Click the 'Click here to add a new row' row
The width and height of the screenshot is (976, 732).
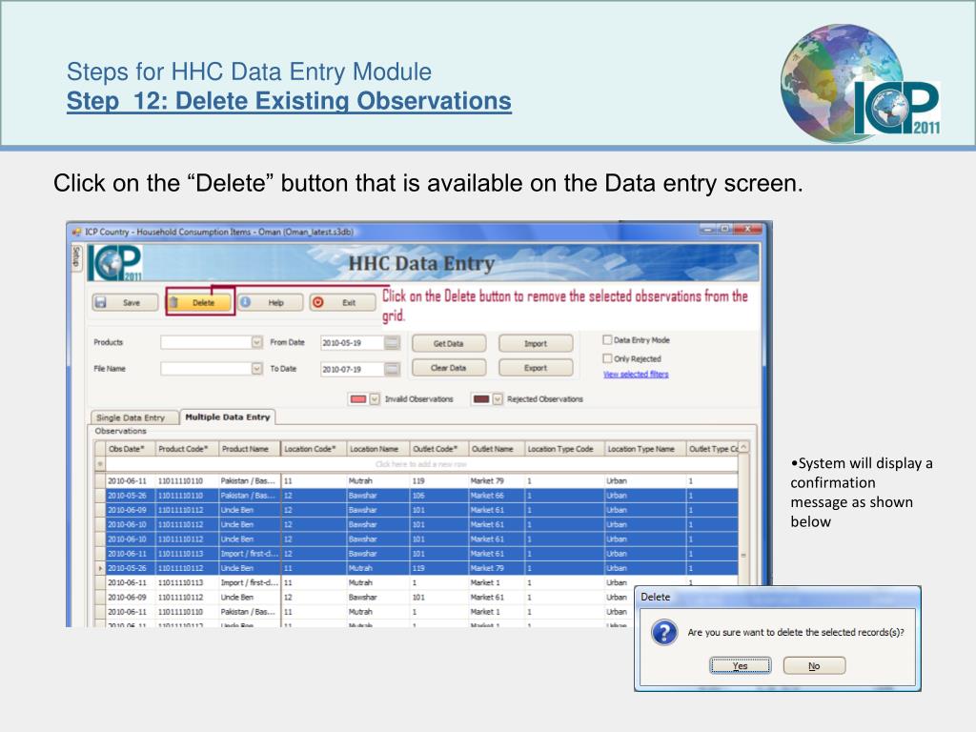(x=420, y=464)
